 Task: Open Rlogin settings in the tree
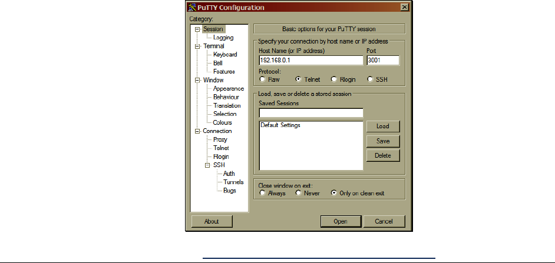(221, 157)
